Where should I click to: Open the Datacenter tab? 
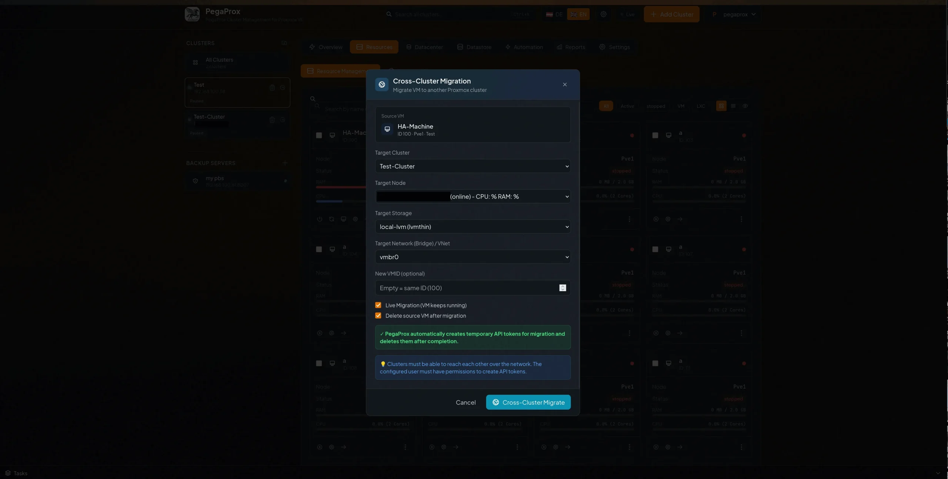click(x=424, y=47)
